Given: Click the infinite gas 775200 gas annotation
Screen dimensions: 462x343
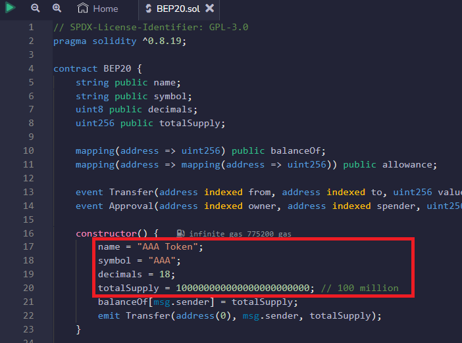Looking at the screenshot, I should coord(240,233).
